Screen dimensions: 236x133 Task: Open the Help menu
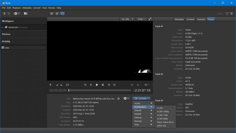pyautogui.click(x=59, y=8)
